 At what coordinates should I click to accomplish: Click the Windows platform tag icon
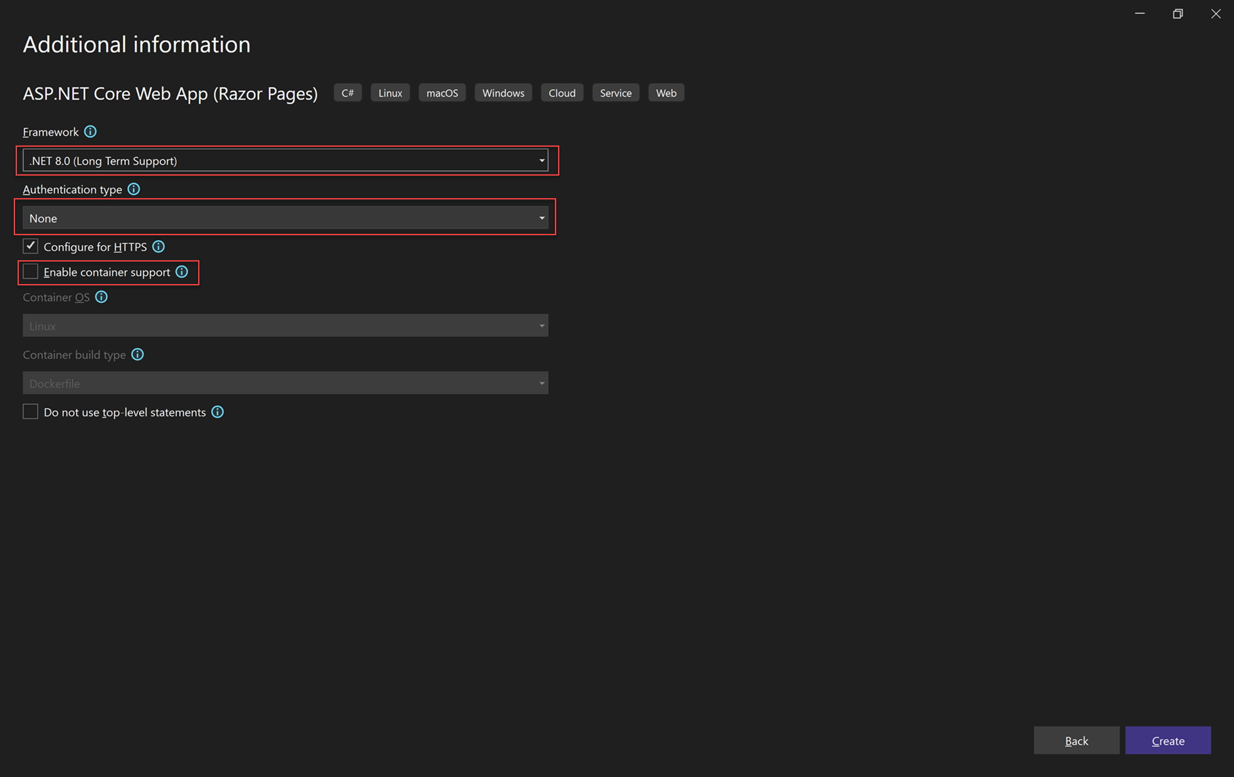pyautogui.click(x=503, y=92)
